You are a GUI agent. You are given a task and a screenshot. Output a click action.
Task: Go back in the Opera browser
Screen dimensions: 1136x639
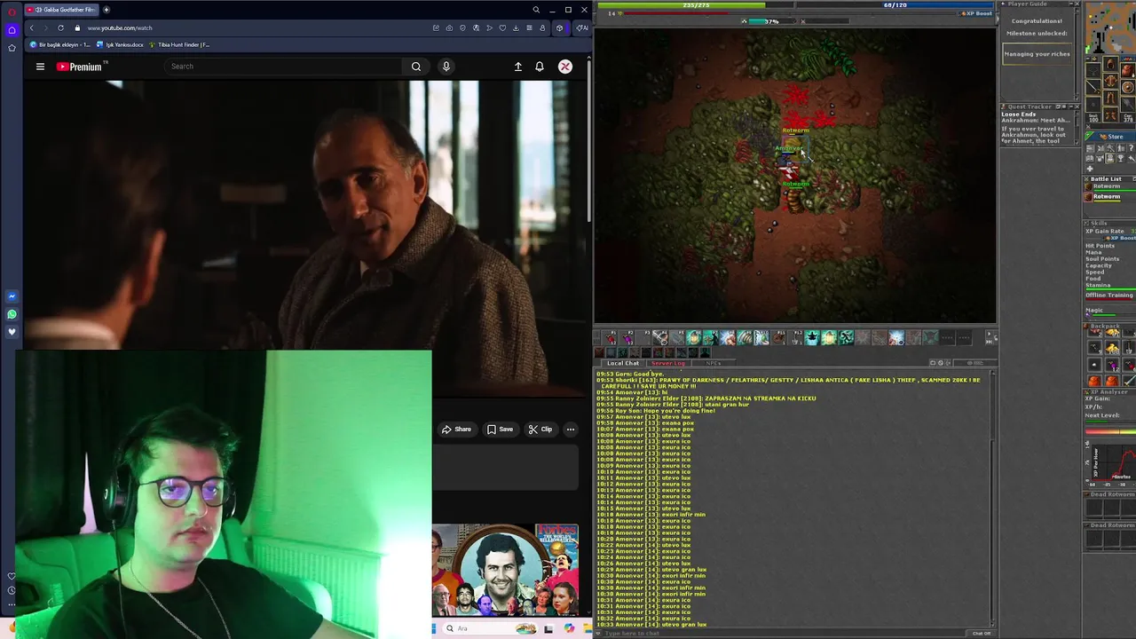click(31, 28)
